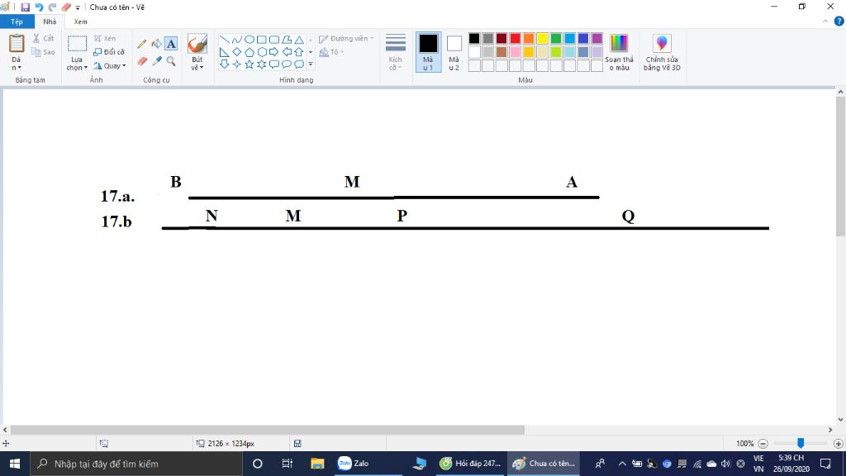Click the volume icon in system tray
The image size is (846, 476).
click(725, 464)
